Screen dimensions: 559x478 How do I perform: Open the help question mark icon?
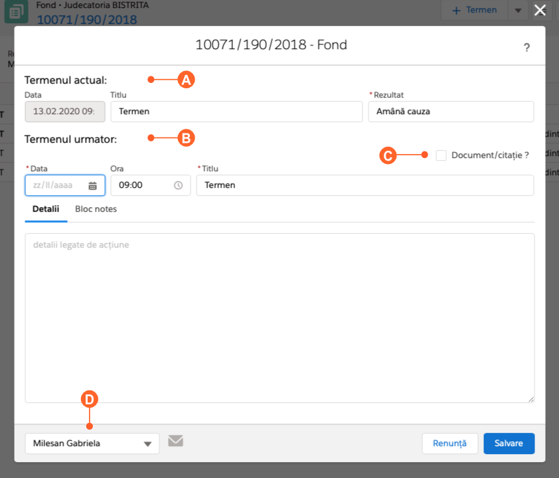tap(526, 48)
